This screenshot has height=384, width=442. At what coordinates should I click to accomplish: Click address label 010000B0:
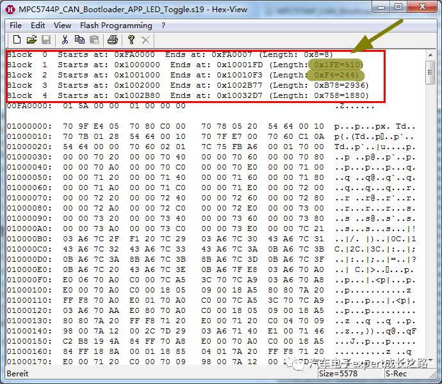[x=29, y=239]
